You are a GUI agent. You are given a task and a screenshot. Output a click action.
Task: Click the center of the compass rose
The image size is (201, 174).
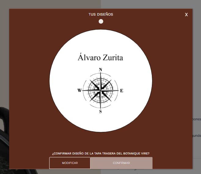pyautogui.click(x=100, y=90)
